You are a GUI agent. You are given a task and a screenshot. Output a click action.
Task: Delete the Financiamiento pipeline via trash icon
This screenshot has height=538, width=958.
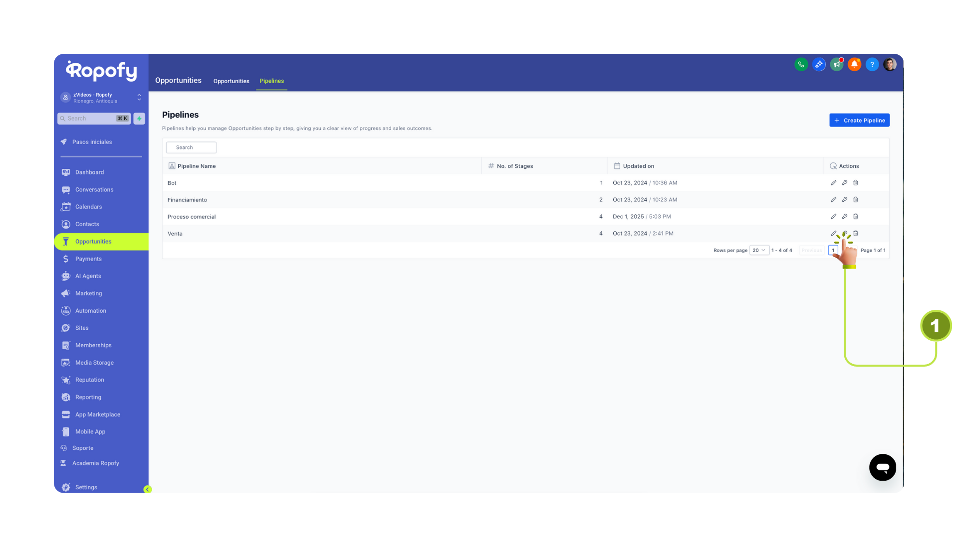point(855,200)
